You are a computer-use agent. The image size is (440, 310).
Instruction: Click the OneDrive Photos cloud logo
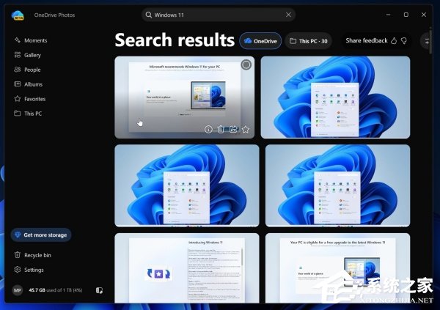coord(18,15)
